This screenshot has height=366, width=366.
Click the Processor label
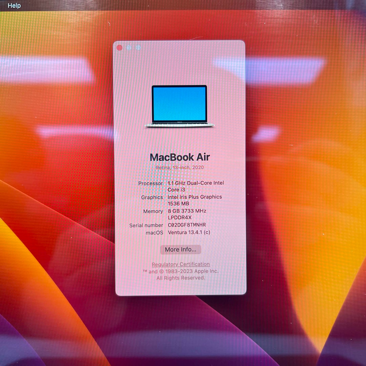click(150, 183)
